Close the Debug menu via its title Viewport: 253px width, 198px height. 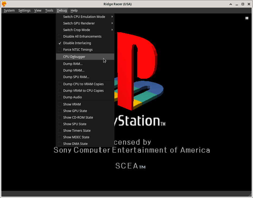click(x=62, y=11)
